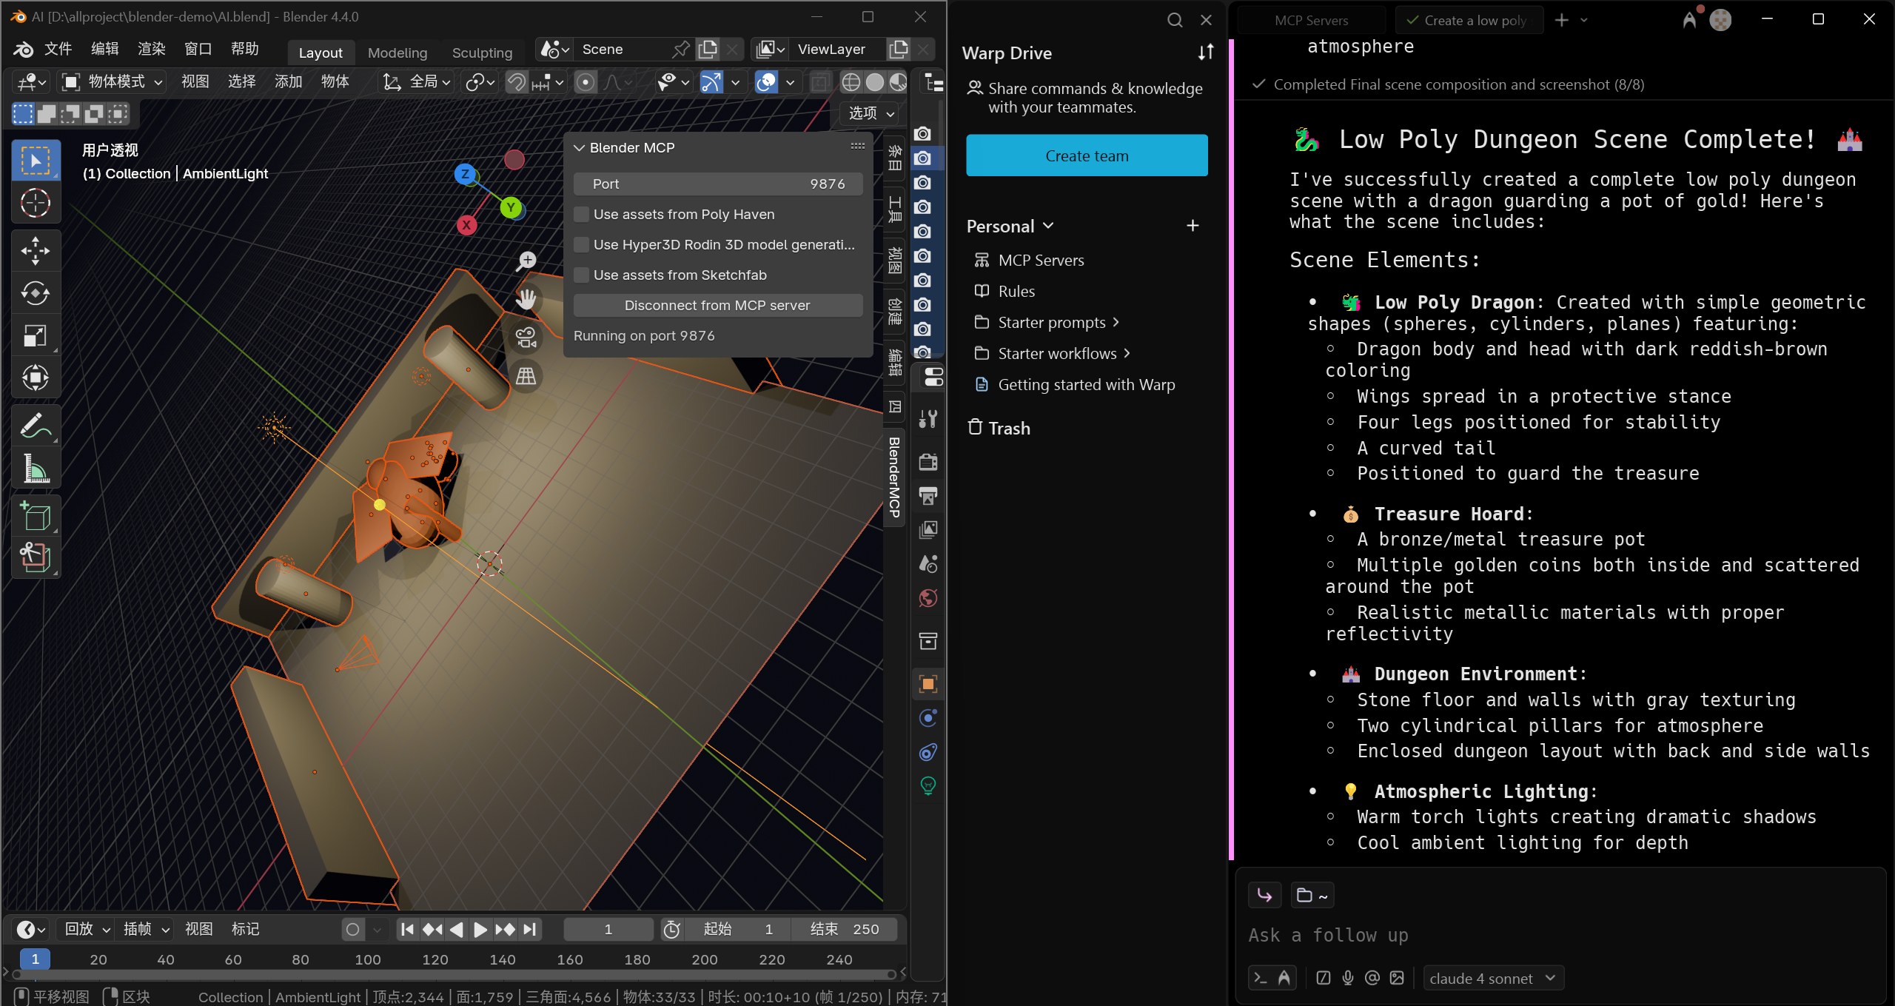Switch to the Sculpting workspace tab

coord(482,53)
